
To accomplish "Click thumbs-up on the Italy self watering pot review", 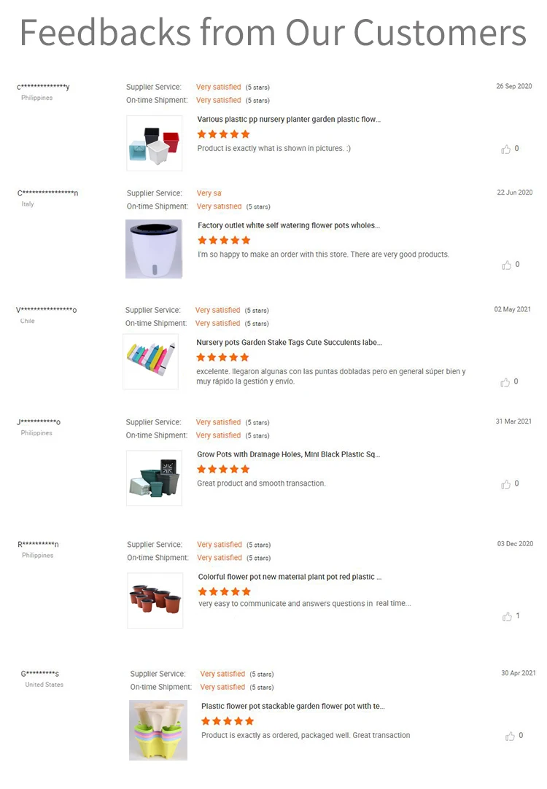I will coord(506,265).
